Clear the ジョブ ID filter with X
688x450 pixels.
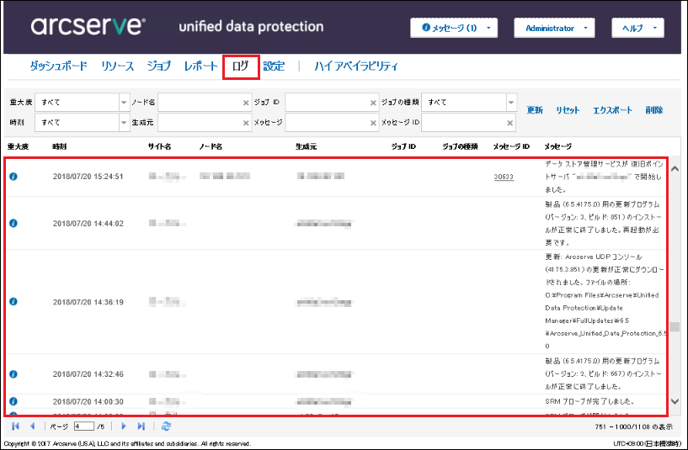point(373,103)
